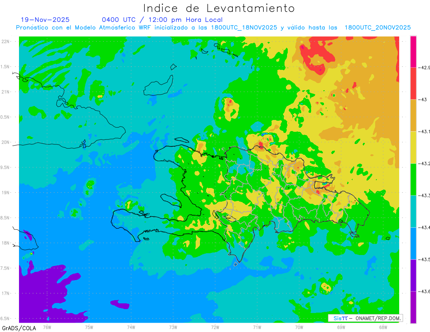This screenshot has height=332, width=430.
Task: Click the '7.5N' latitude axis label
Action: point(5,268)
